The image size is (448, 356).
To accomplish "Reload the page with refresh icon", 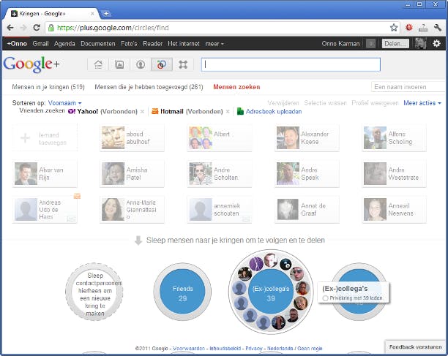I will click(37, 28).
